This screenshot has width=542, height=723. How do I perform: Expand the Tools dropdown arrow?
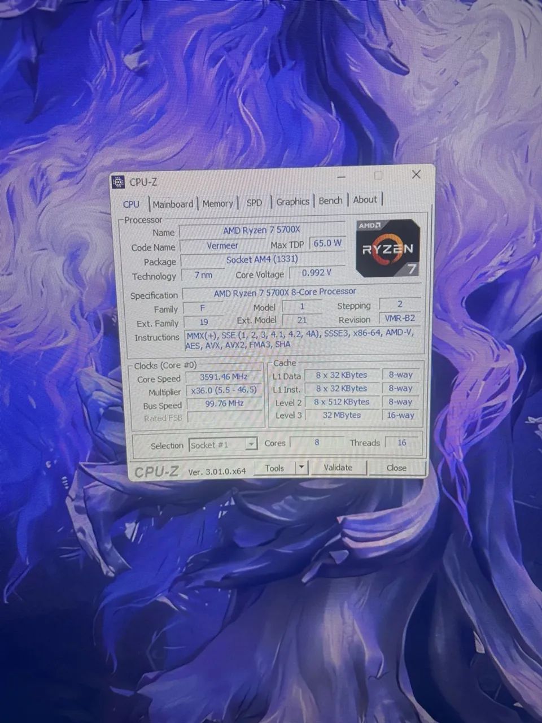pos(301,467)
